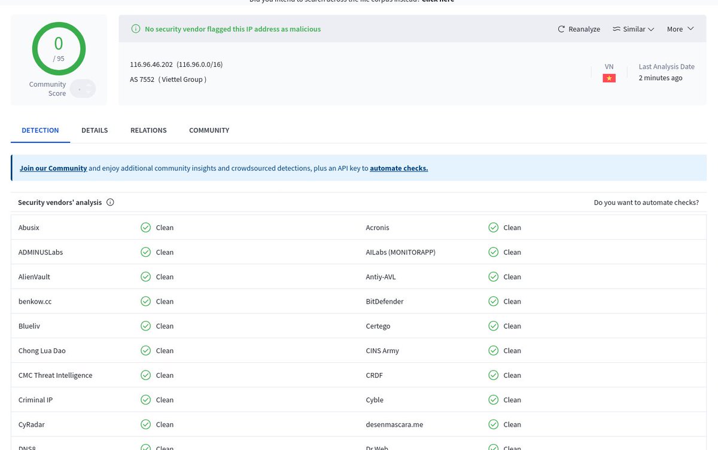718x450 pixels.
Task: Click BitDefender clean check icon
Action: point(493,301)
